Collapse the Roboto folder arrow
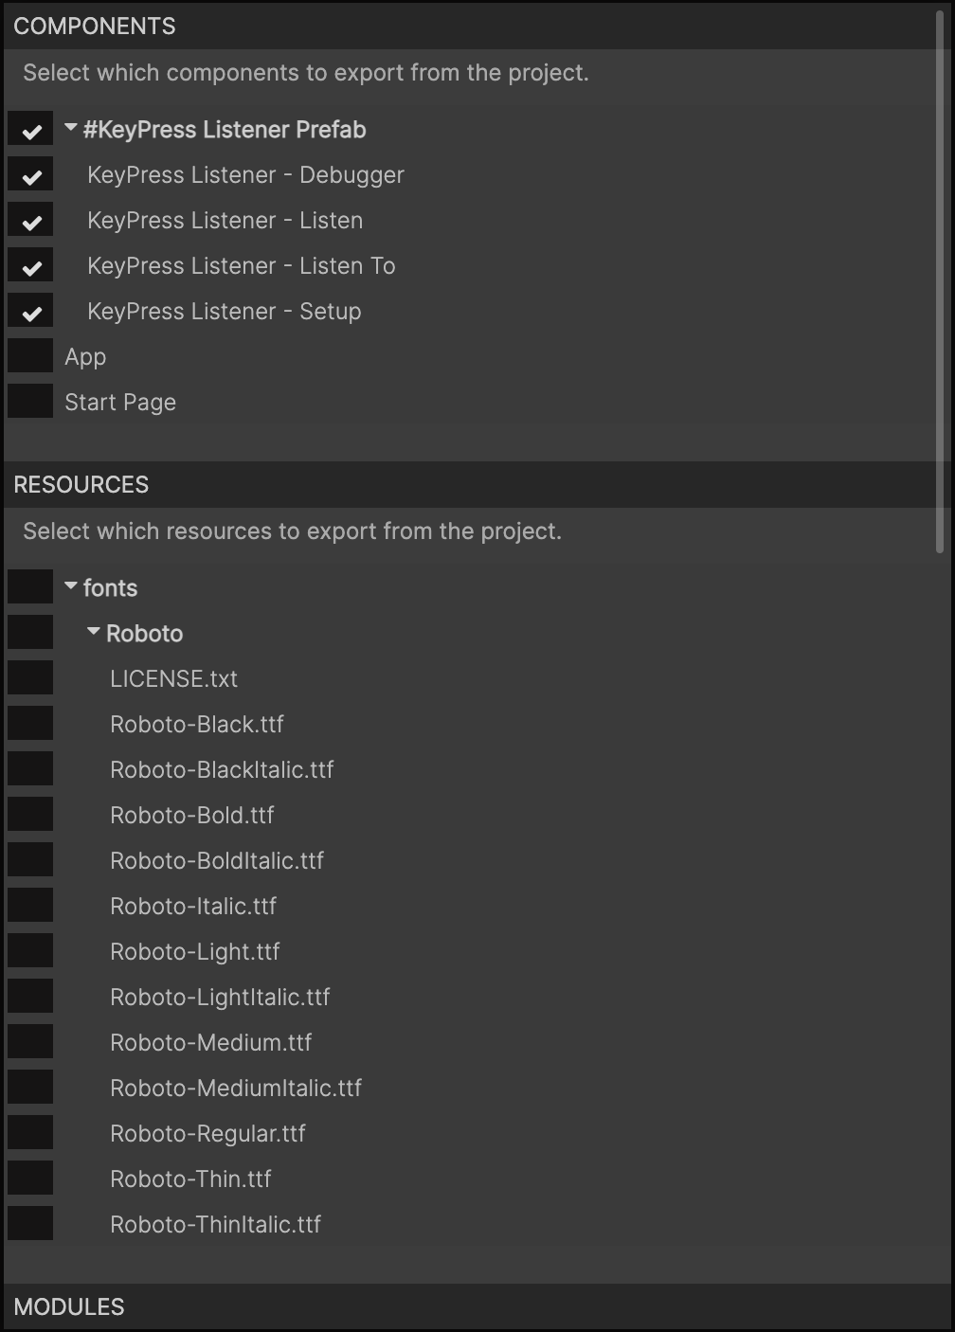 (94, 632)
